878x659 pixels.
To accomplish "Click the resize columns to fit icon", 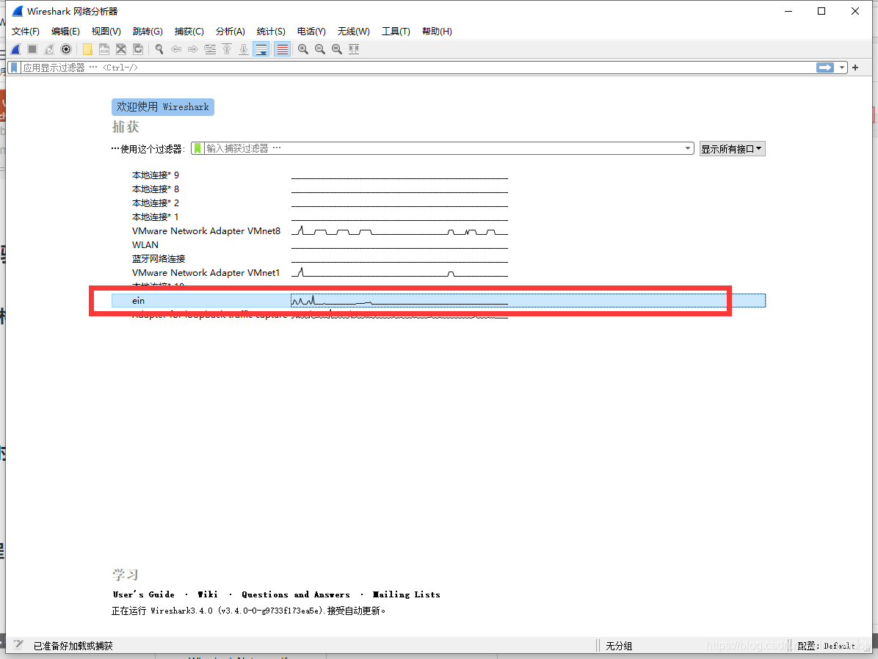I will coord(353,49).
